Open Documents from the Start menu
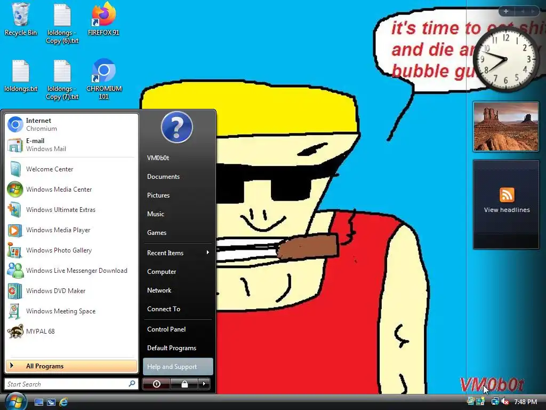The width and height of the screenshot is (546, 410). pyautogui.click(x=178, y=177)
